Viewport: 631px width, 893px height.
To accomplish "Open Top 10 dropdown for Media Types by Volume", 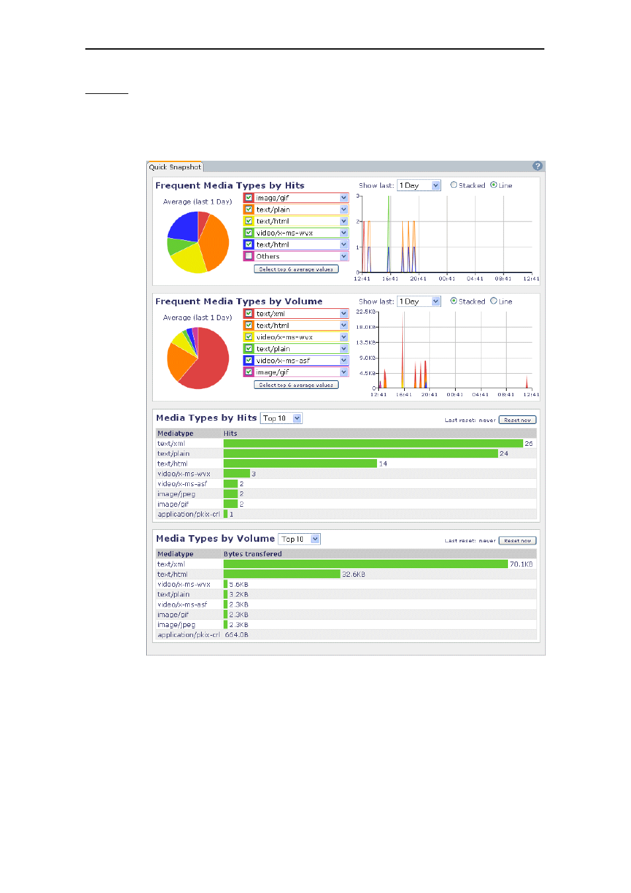I will tap(300, 539).
